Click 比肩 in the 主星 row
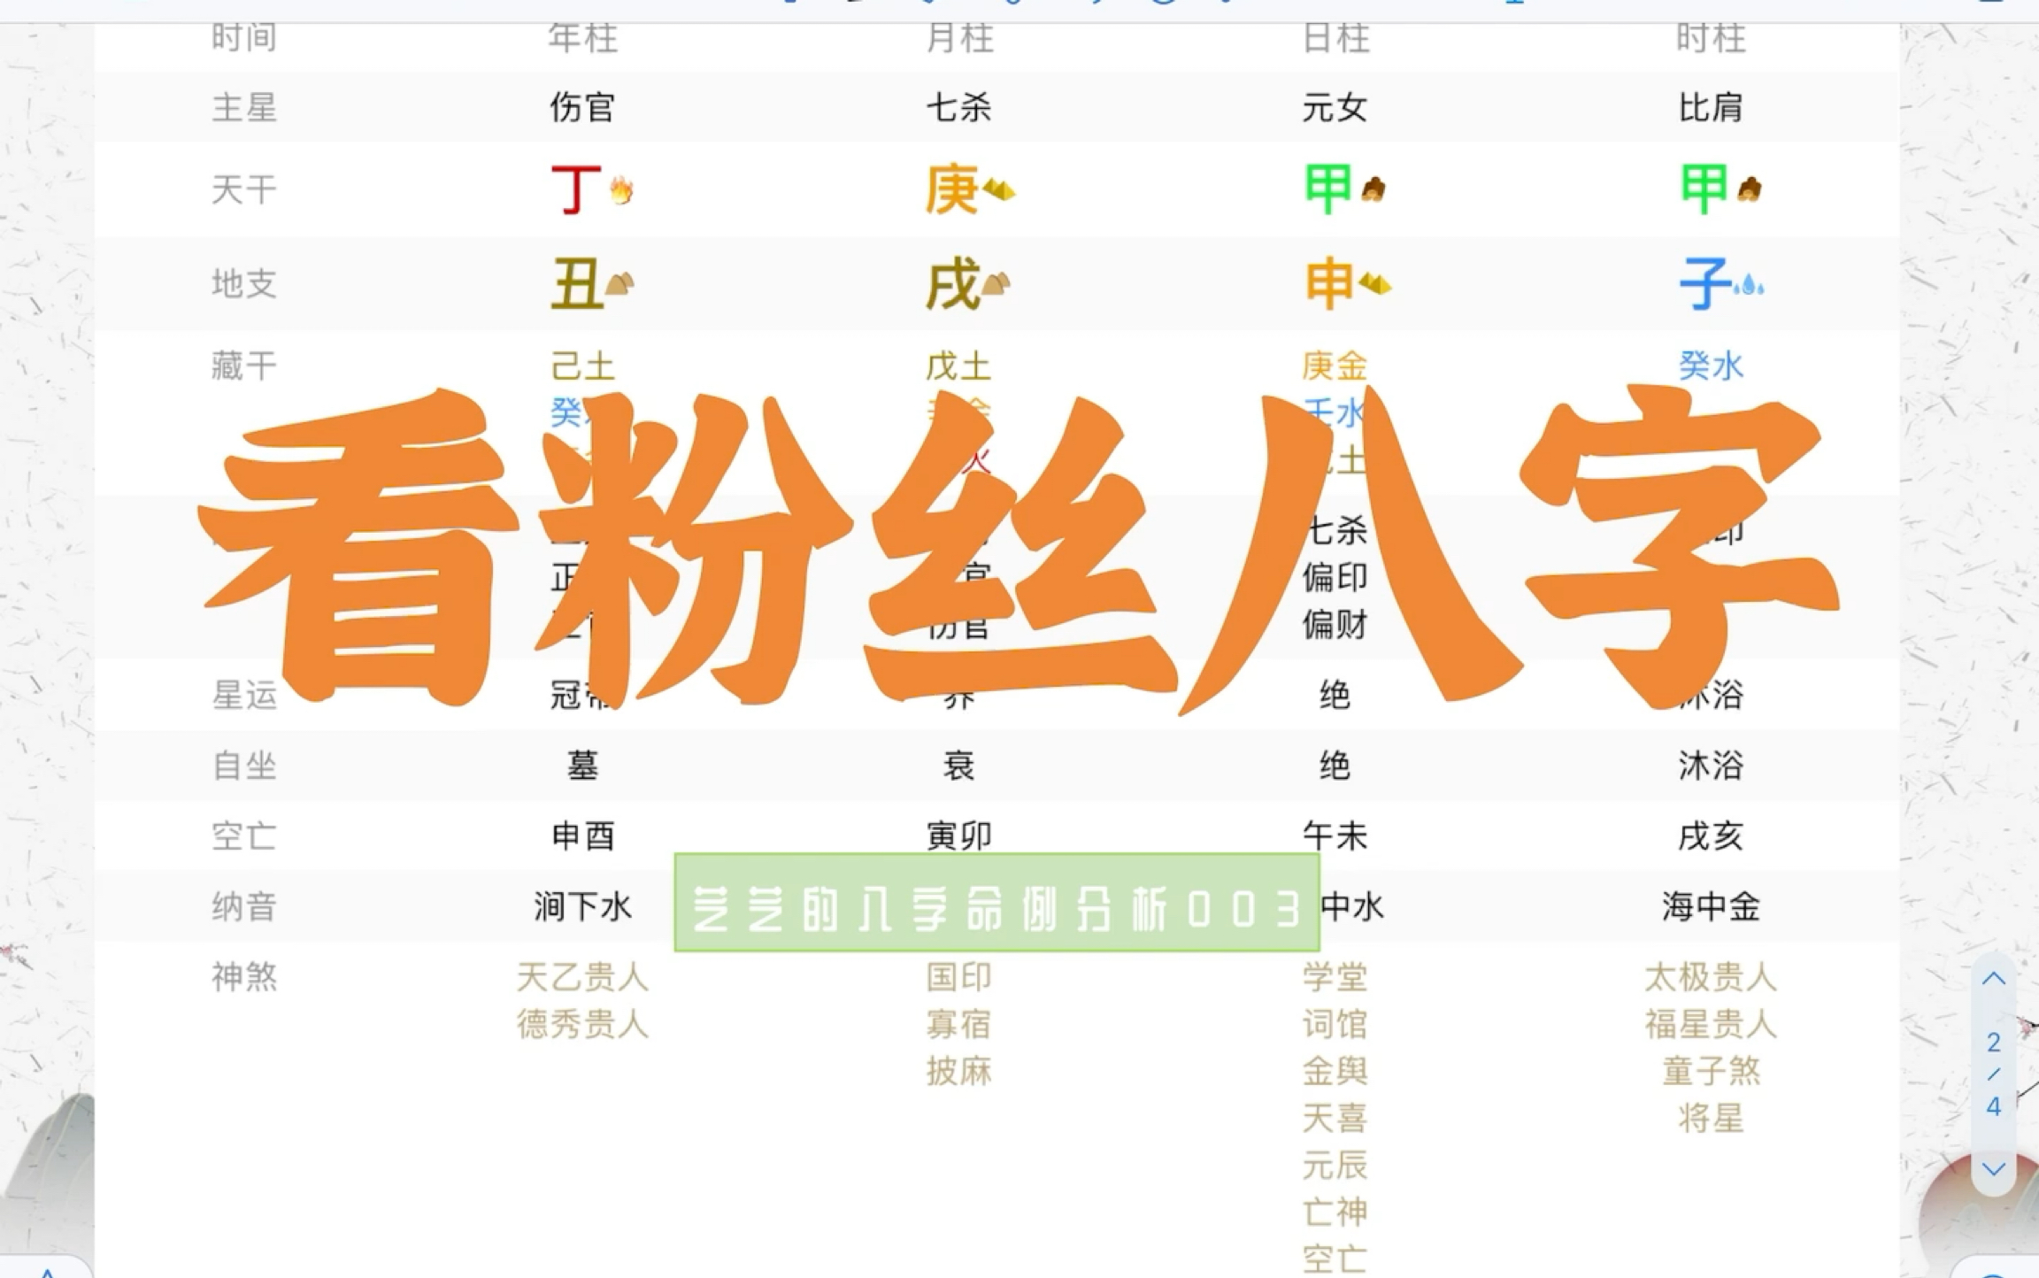Viewport: 2039px width, 1278px height. (1711, 107)
